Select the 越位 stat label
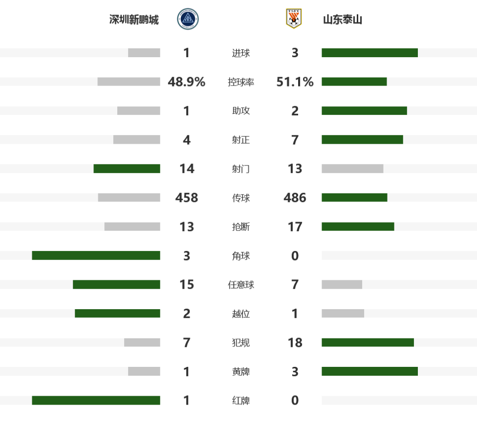The height and width of the screenshot is (428, 477). 240,314
